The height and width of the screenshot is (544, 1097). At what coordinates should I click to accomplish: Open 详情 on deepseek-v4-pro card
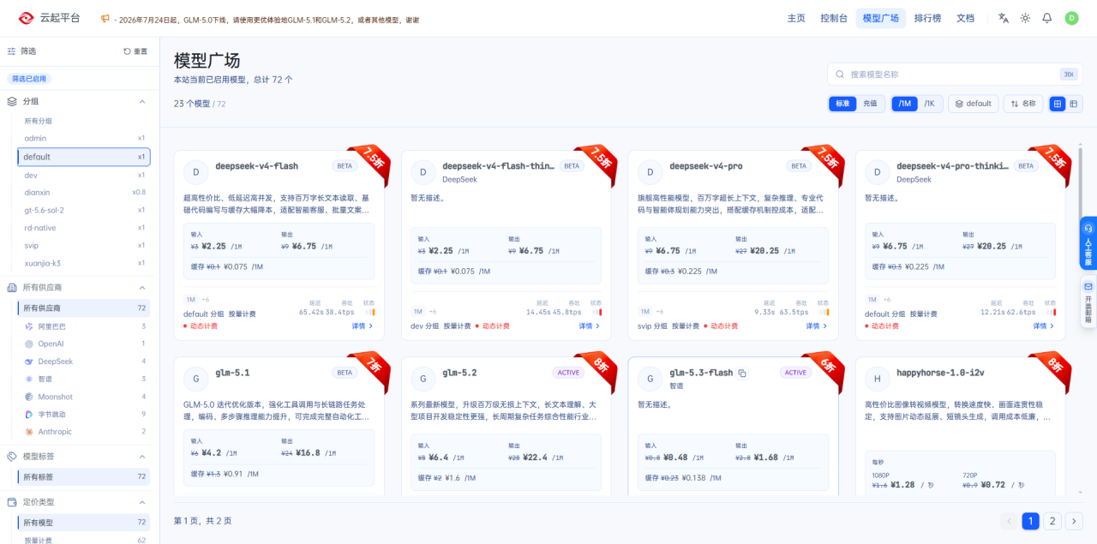tap(817, 326)
